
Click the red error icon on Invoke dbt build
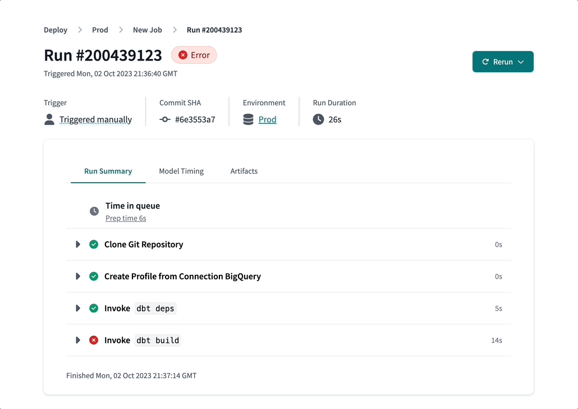(94, 340)
